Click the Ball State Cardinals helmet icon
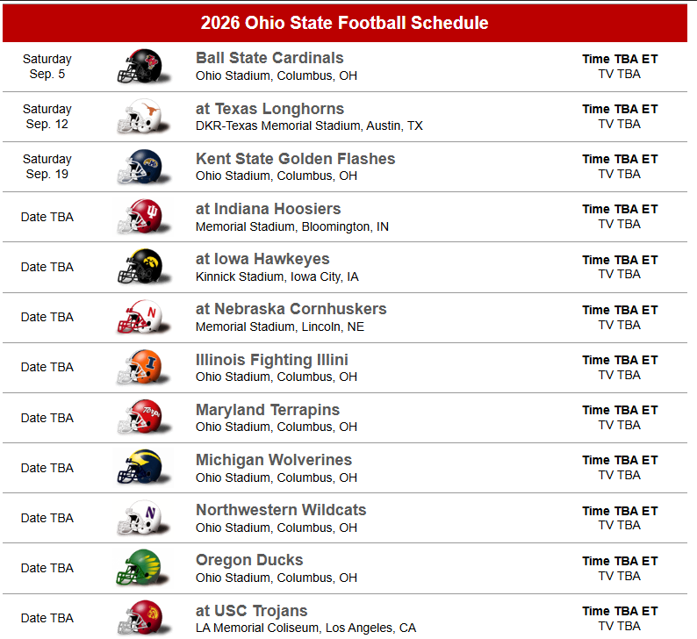The height and width of the screenshot is (639, 697). pos(139,67)
